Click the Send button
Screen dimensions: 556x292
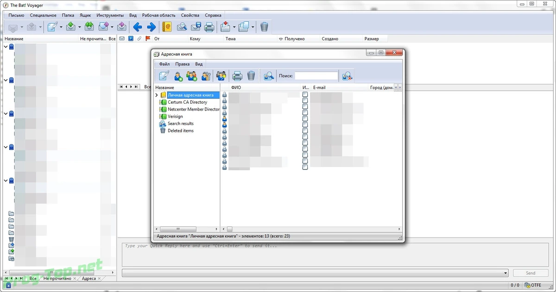pyautogui.click(x=531, y=273)
